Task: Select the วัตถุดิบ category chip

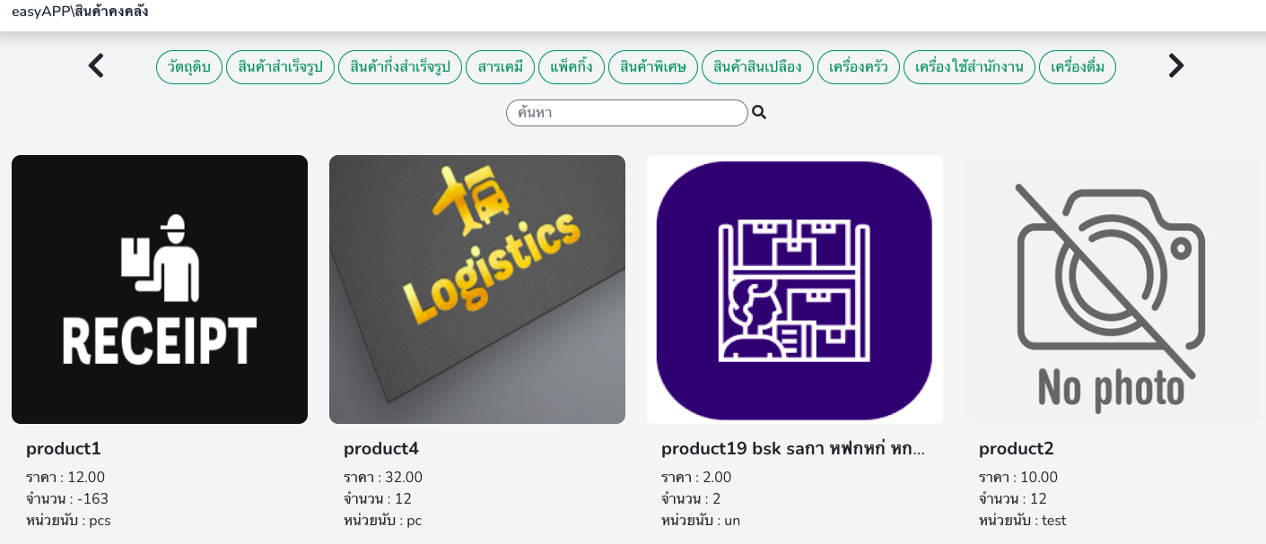Action: (189, 67)
